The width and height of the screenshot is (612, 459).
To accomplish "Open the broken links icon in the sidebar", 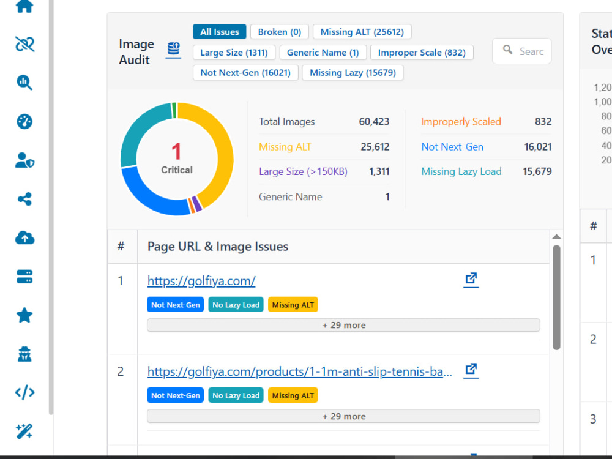I will 24,44.
